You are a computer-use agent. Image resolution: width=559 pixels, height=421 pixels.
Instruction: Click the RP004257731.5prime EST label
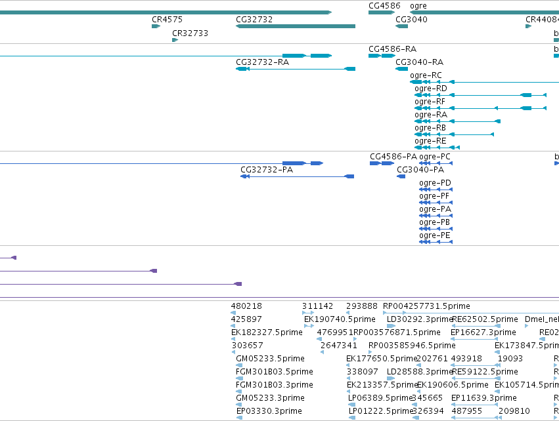426,306
